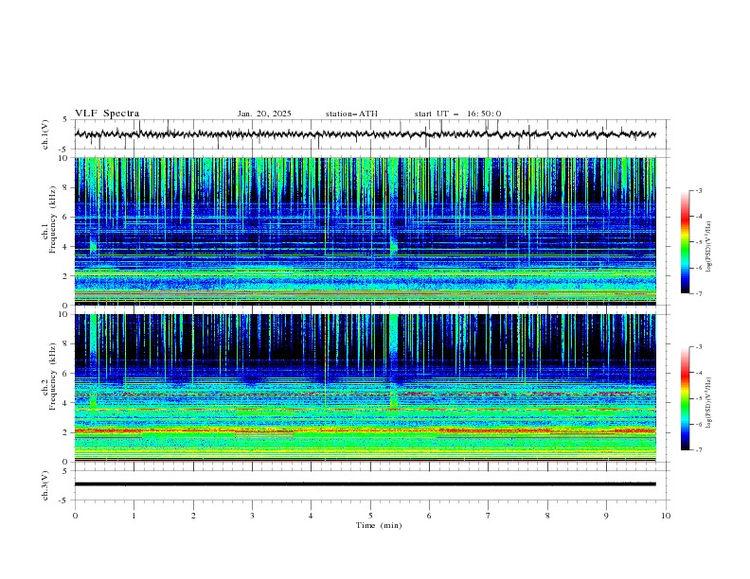Select the ch.2 "Frequency (kHz)" axis label
This screenshot has height=579, width=750.
click(53, 376)
